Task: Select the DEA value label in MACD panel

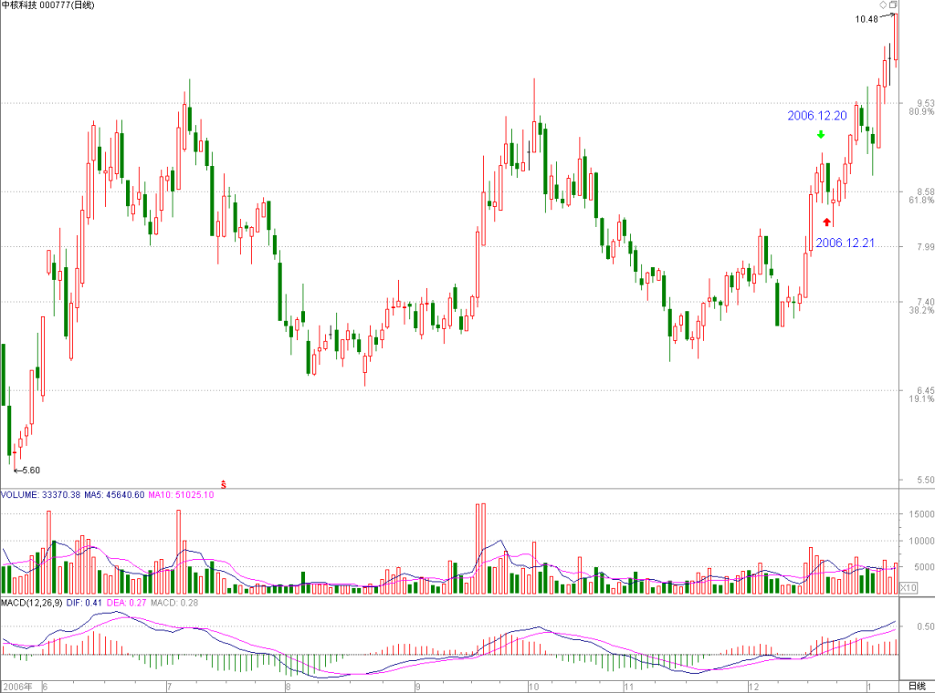Action: (x=126, y=603)
